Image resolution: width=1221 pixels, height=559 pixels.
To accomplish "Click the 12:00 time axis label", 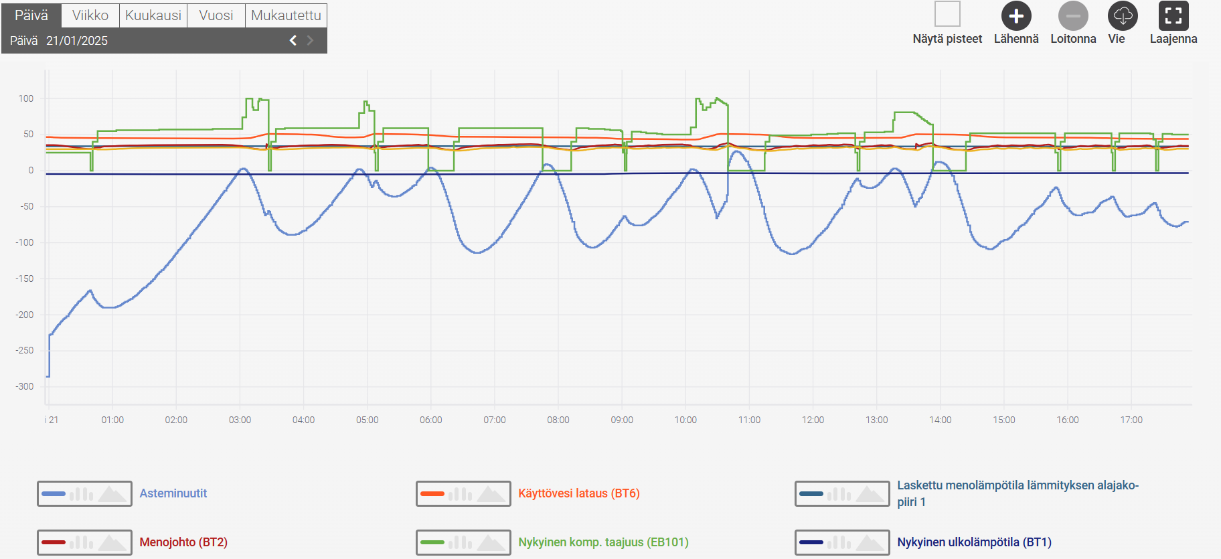I will tap(813, 420).
